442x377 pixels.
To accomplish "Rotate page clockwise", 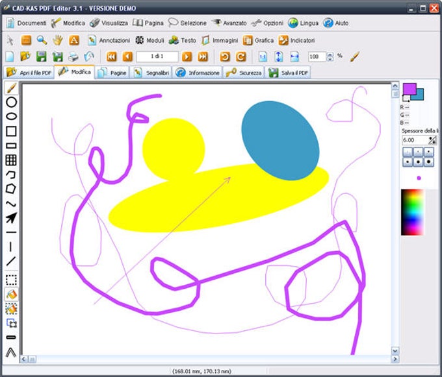I will [x=240, y=56].
